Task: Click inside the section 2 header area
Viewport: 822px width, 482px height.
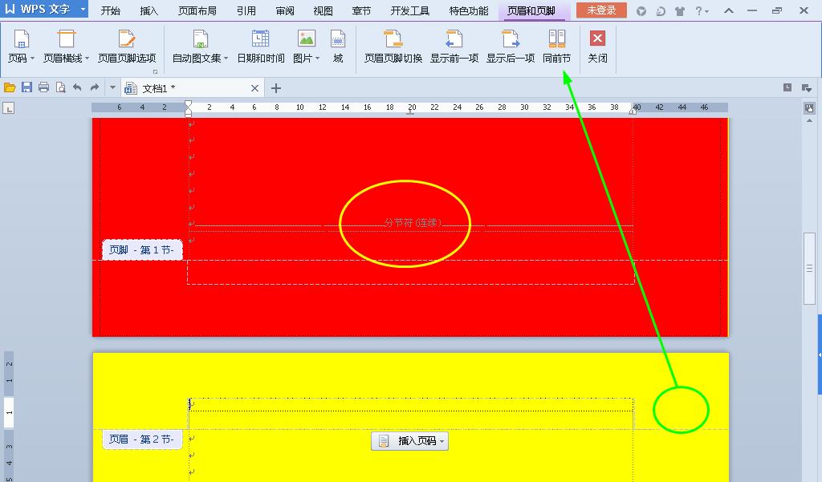Action: (410, 413)
